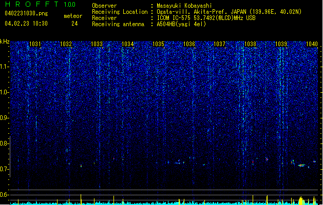
Task: Click the meteor count value 24
Action: click(74, 24)
